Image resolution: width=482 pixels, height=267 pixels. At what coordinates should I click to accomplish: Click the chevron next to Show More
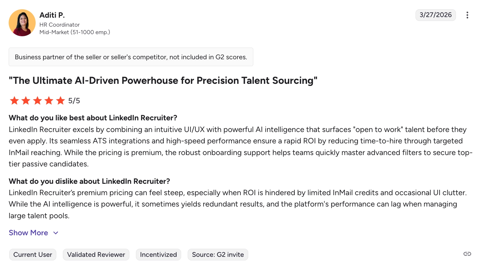(x=56, y=233)
